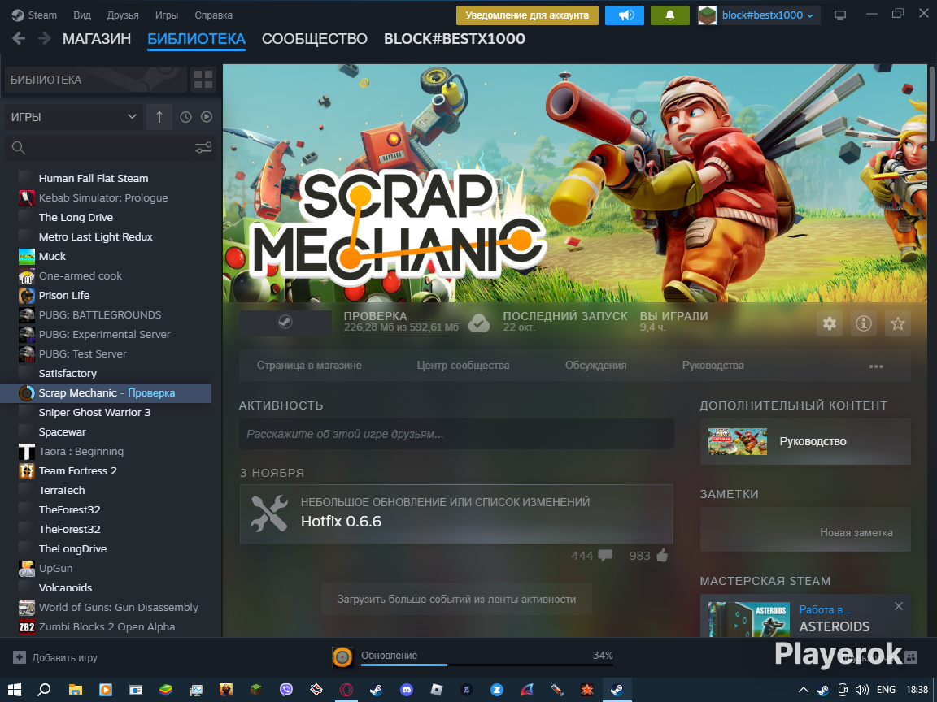
Task: Toggle Scrap Mechanic favorite star
Action: [x=898, y=323]
